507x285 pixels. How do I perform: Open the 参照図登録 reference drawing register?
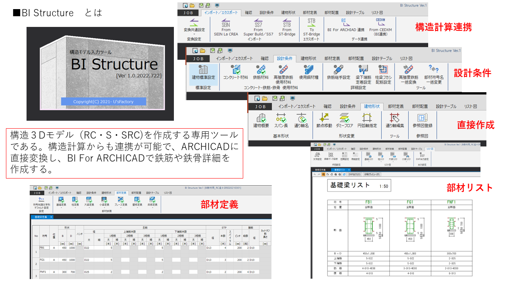coord(422,120)
